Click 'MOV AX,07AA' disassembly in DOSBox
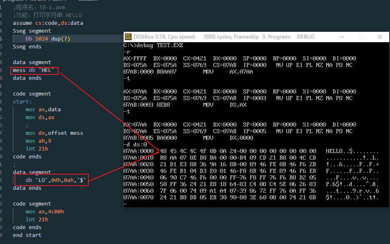390x244 pixels. click(x=228, y=72)
